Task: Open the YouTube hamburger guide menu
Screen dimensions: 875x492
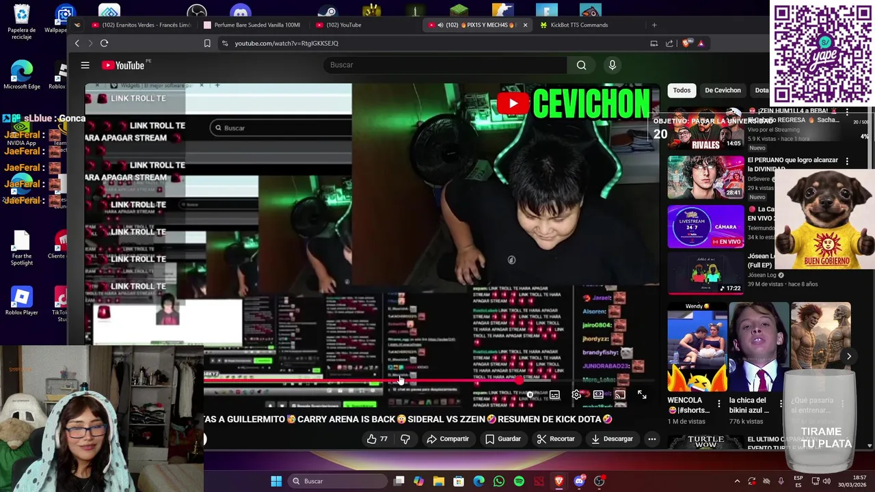Action: 85,66
